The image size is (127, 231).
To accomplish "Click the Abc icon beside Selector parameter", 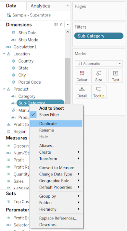I will click(9, 225).
